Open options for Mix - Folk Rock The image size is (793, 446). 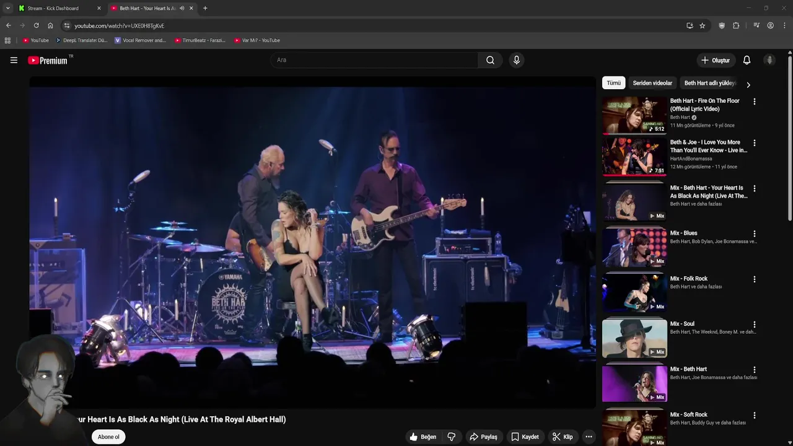tap(754, 279)
